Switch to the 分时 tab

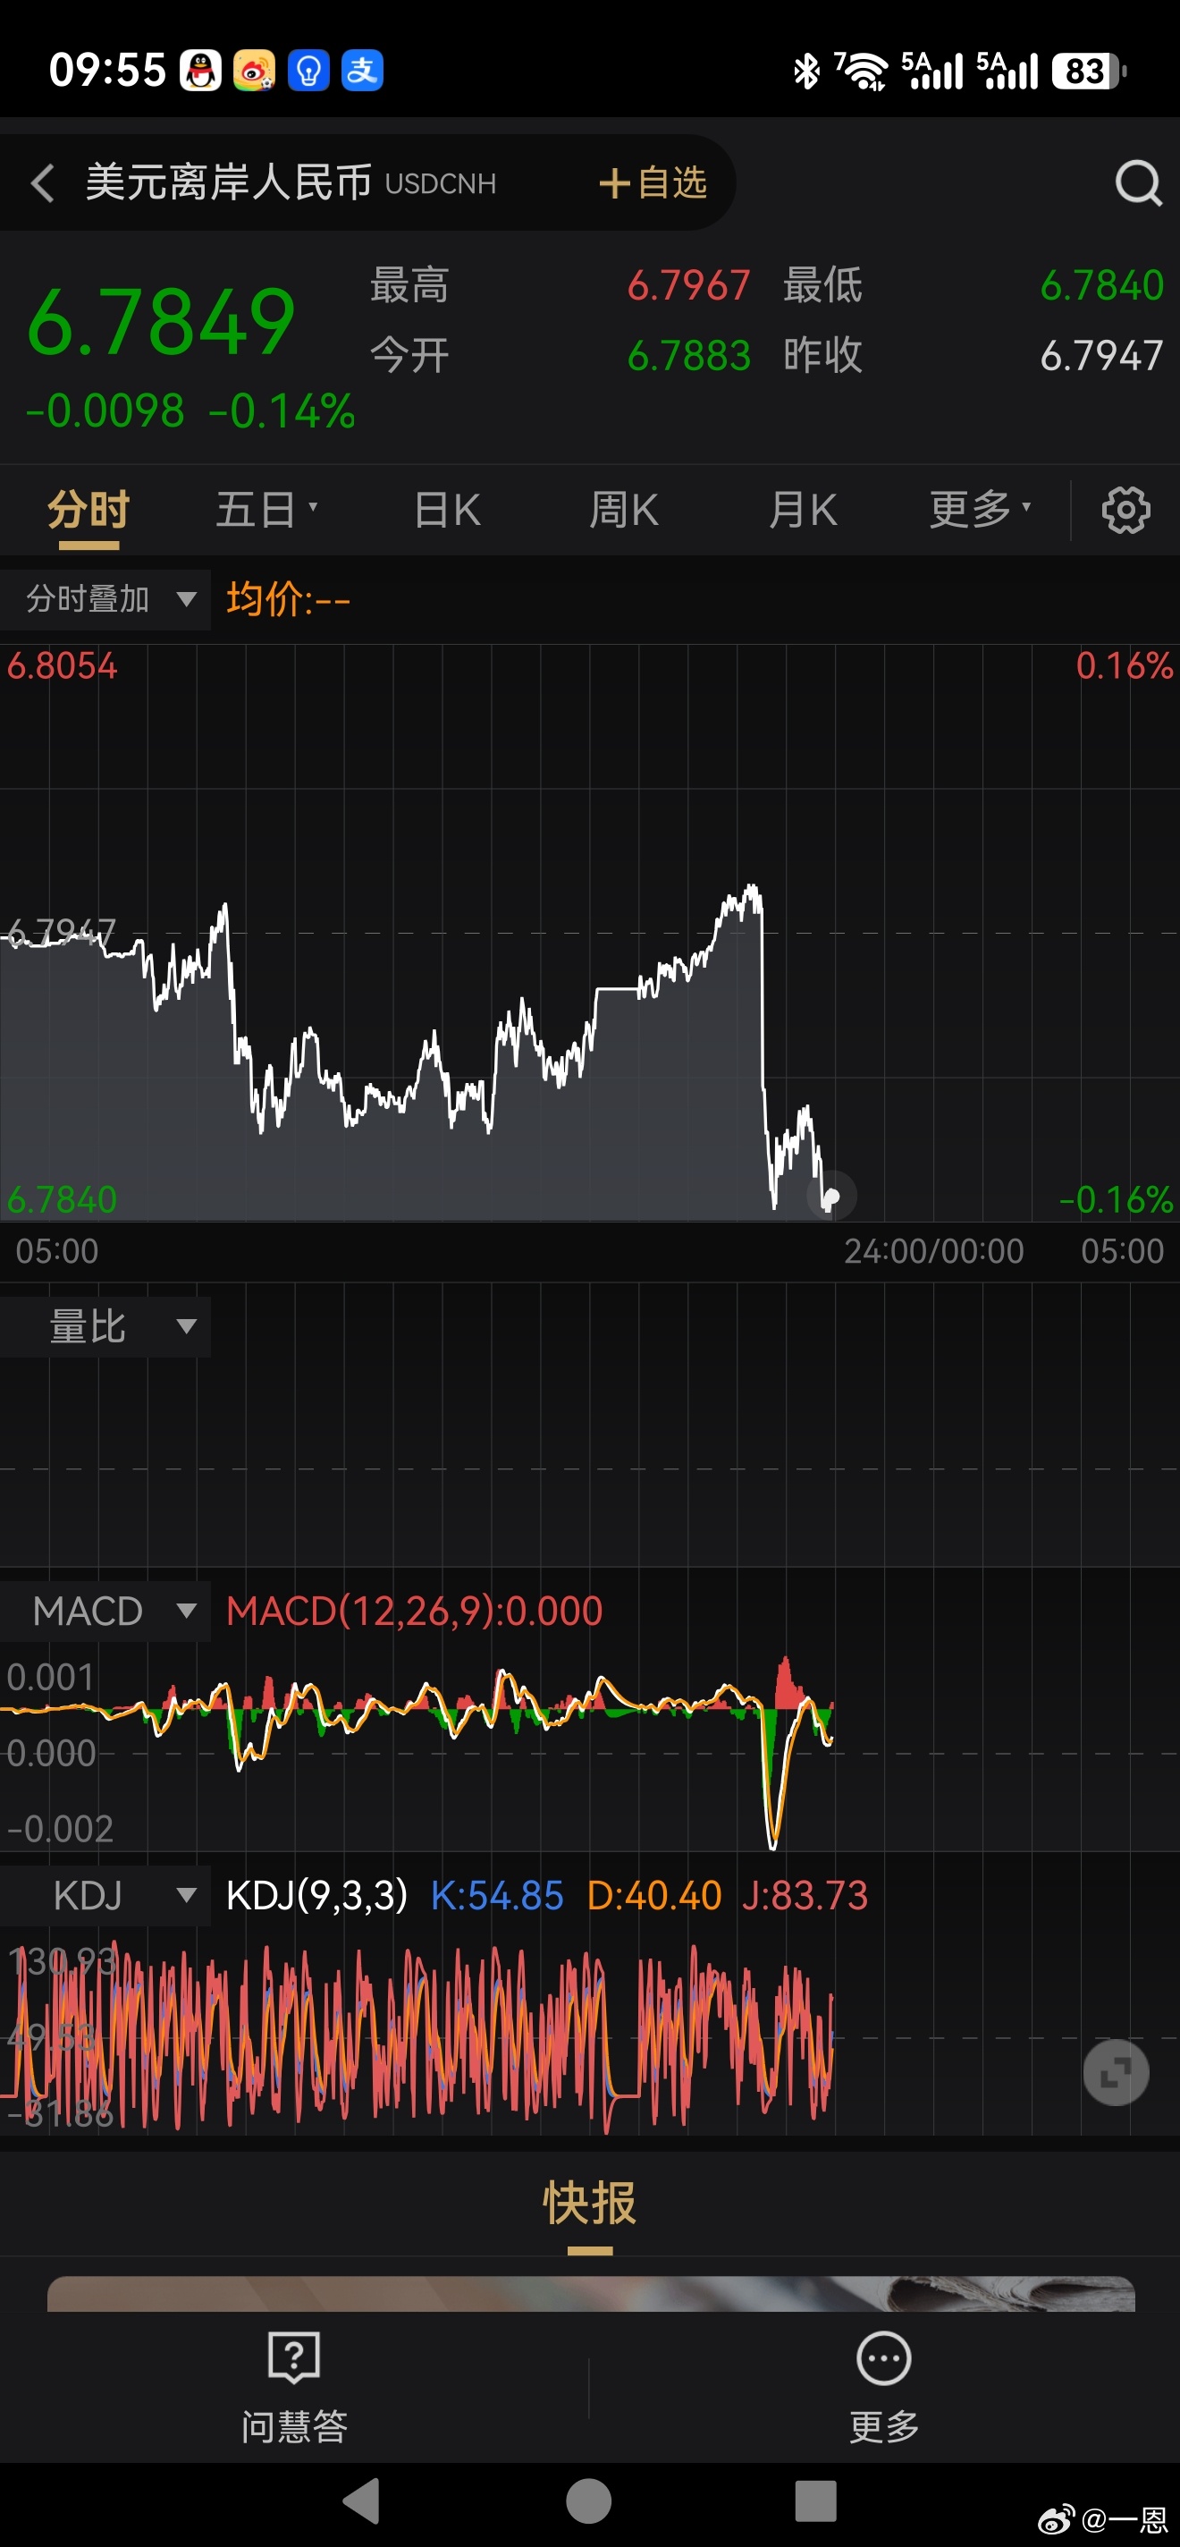click(88, 510)
